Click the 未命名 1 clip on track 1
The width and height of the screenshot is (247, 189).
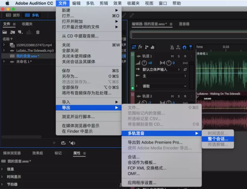221,71
